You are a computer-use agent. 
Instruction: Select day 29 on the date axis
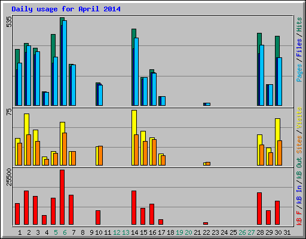269,232
